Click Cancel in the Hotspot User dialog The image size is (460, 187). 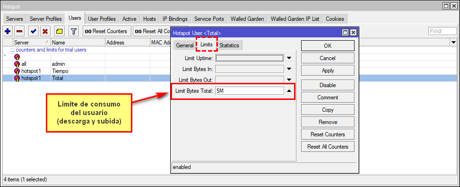328,58
